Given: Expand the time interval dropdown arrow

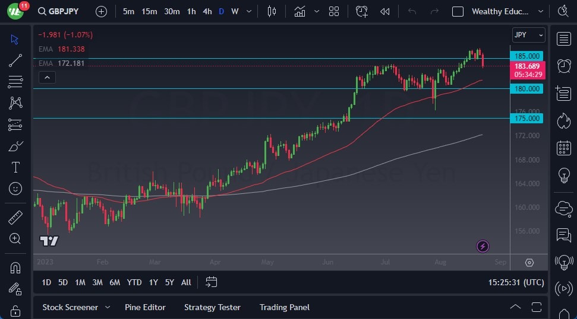Looking at the screenshot, I should point(248,11).
